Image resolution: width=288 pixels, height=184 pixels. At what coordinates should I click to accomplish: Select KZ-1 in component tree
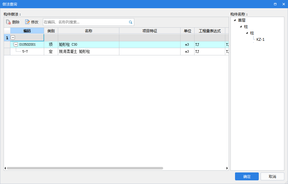pos(260,40)
